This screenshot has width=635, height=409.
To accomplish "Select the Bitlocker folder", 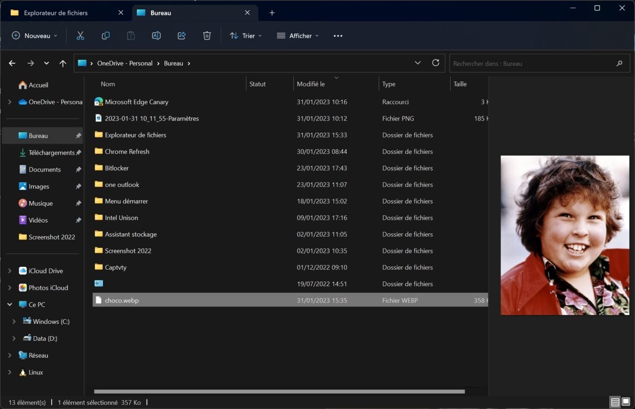I will (117, 168).
